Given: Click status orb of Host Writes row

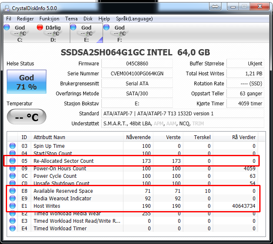Looking at the screenshot, I should (12, 206).
